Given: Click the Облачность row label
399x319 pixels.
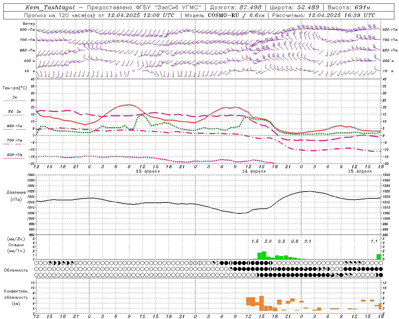Looking at the screenshot, I should [x=16, y=270].
